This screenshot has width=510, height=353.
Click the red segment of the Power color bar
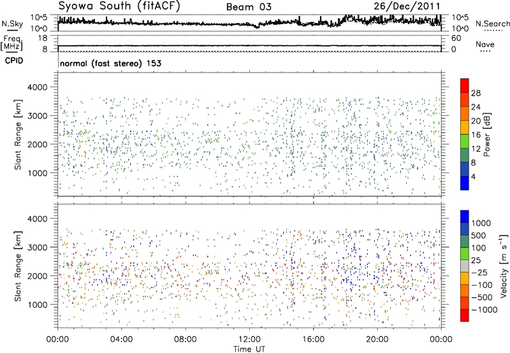465,85
